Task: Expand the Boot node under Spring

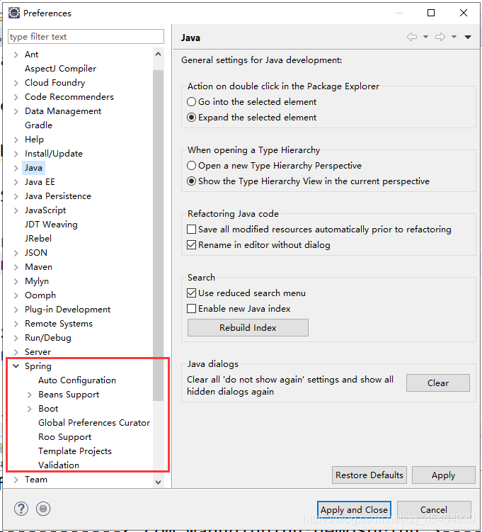Action: (30, 409)
